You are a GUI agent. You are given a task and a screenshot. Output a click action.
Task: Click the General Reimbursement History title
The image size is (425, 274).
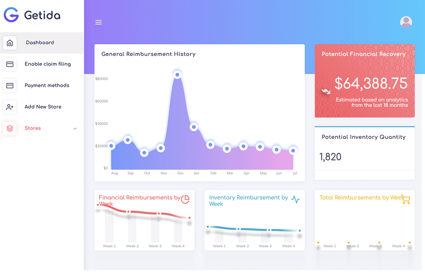[x=148, y=54]
